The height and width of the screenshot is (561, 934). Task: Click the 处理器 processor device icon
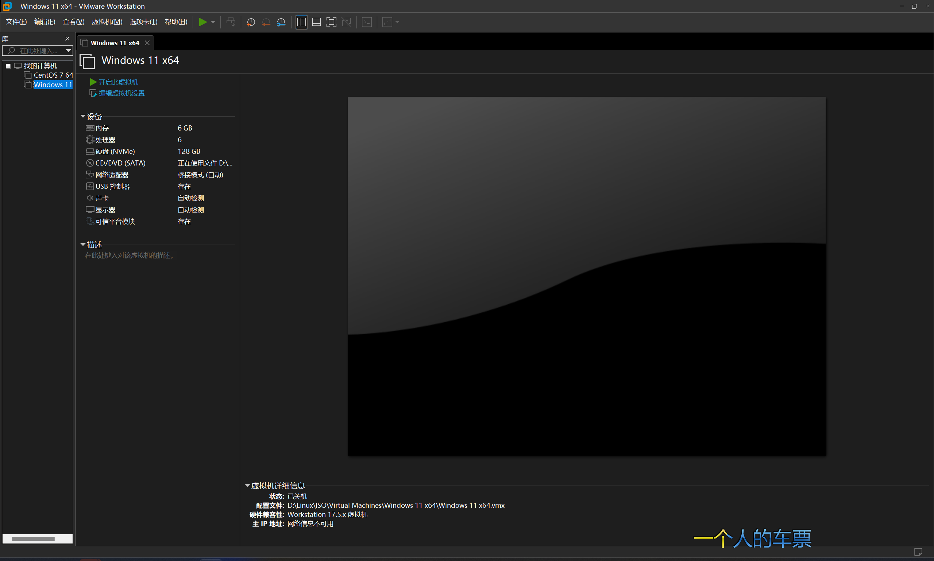(90, 140)
